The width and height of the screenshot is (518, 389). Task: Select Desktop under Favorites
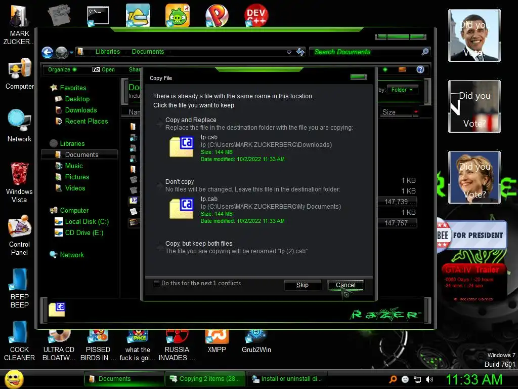[77, 99]
